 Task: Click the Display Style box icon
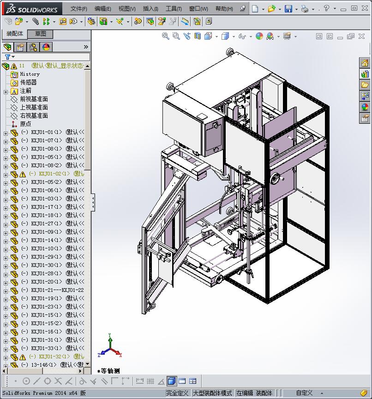225,36
